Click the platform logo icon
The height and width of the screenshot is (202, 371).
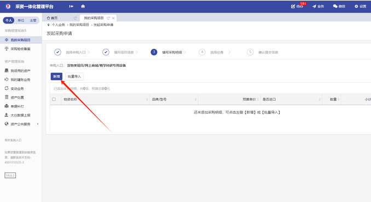point(8,7)
